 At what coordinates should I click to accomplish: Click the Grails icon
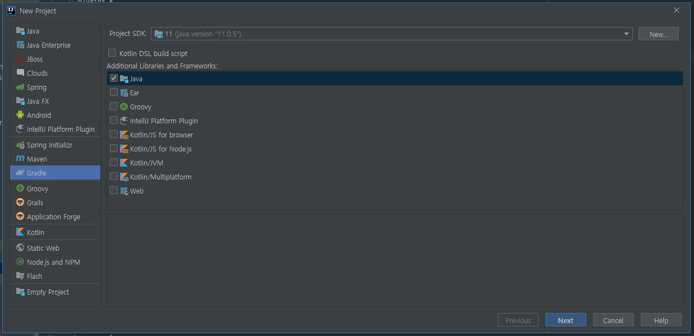pyautogui.click(x=20, y=202)
